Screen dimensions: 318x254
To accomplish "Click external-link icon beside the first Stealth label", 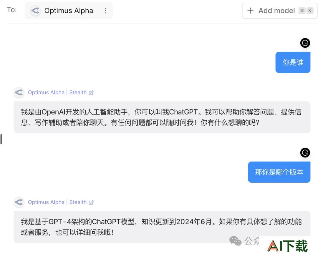I will [91, 93].
